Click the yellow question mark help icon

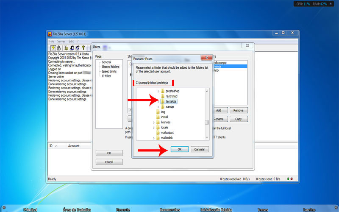83,48
